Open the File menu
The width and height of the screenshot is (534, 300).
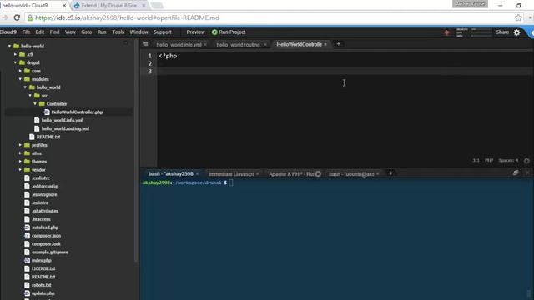pos(26,32)
